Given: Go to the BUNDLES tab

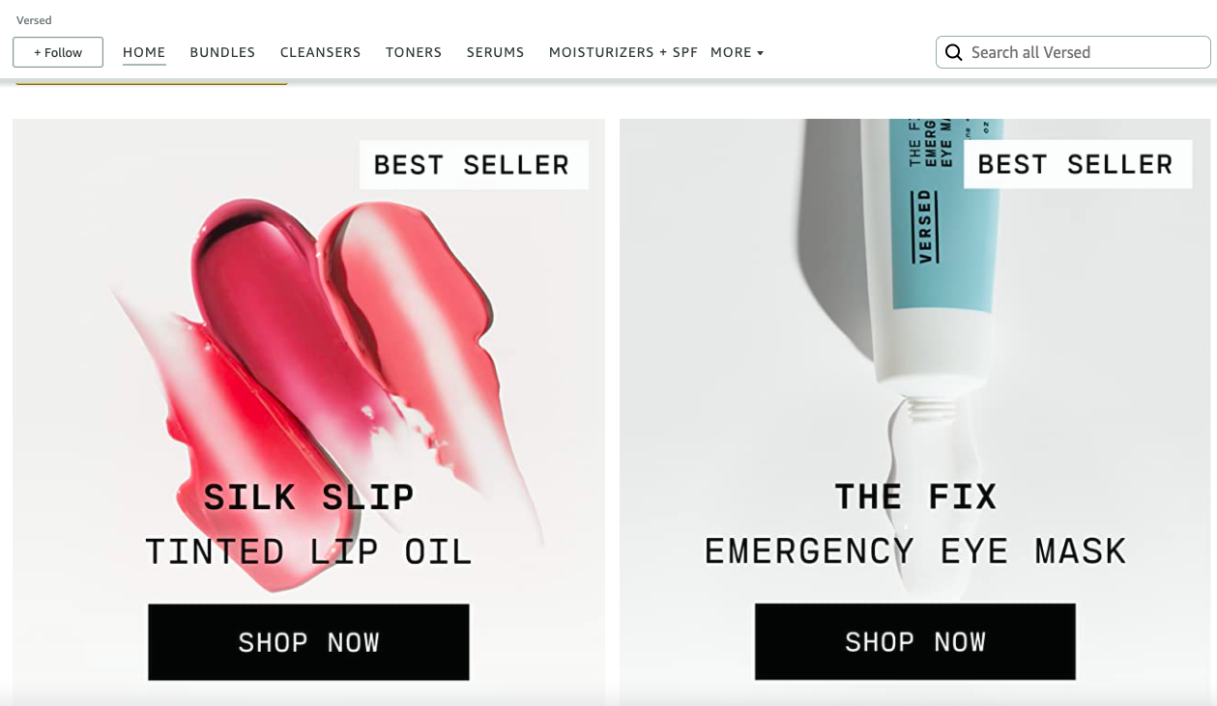Looking at the screenshot, I should click(x=222, y=52).
